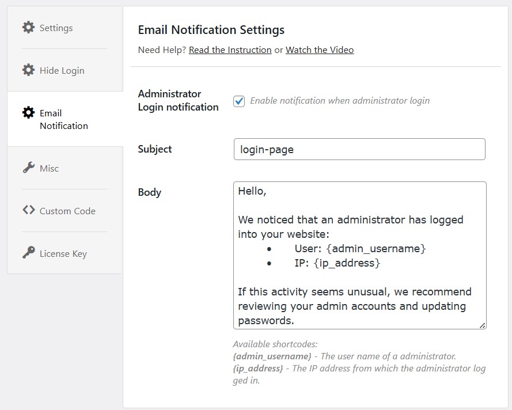Go back to the Settings section

(x=56, y=27)
